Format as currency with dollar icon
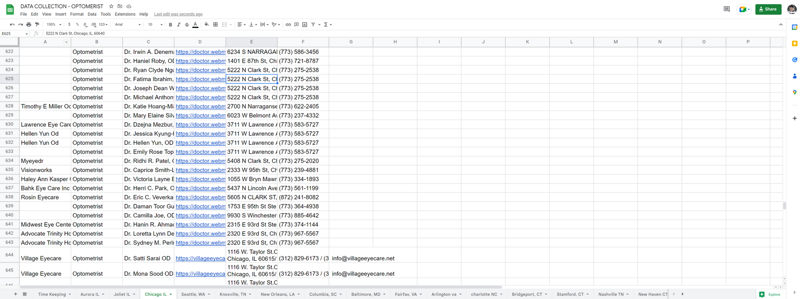Image resolution: width=800 pixels, height=299 pixels. pos(69,25)
